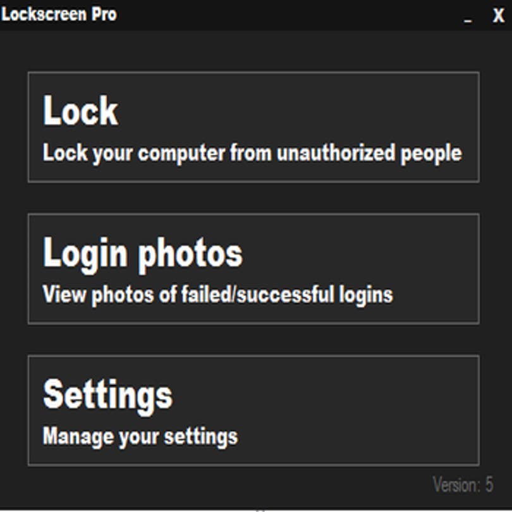The width and height of the screenshot is (512, 512).
Task: Select 'Lock your computer from unauthorized people' text
Action: coord(252,153)
